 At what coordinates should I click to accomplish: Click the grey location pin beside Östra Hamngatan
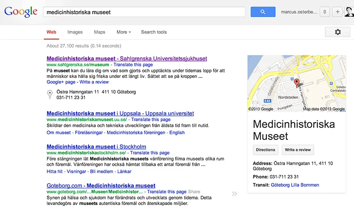click(x=50, y=94)
